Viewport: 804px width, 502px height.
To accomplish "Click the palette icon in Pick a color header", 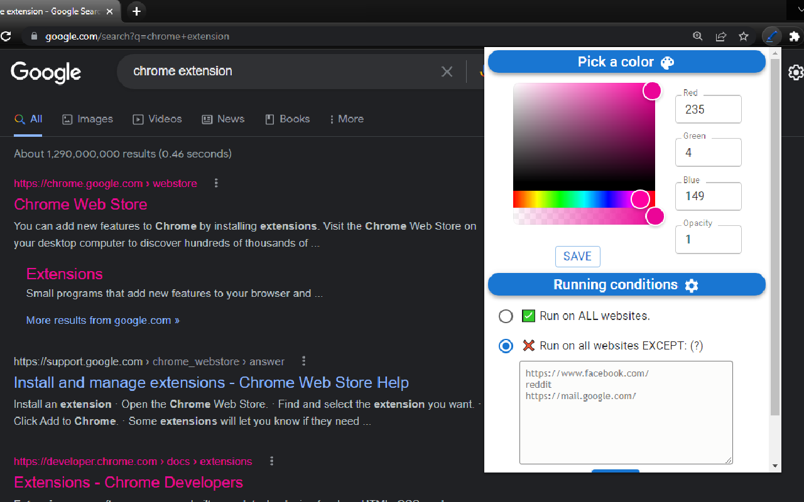I will (667, 62).
